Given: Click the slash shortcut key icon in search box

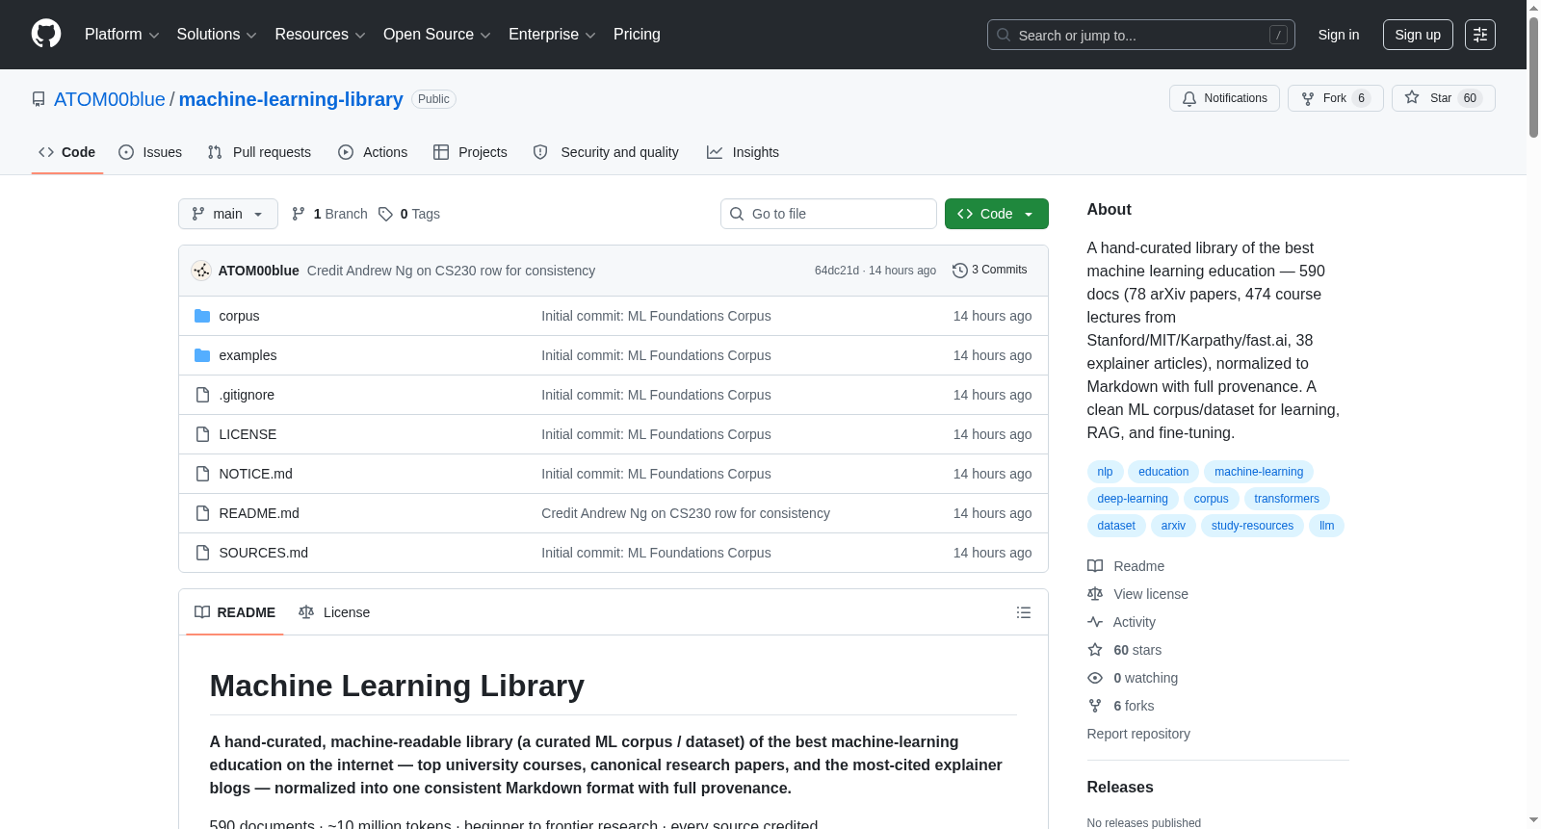Looking at the screenshot, I should 1278,35.
